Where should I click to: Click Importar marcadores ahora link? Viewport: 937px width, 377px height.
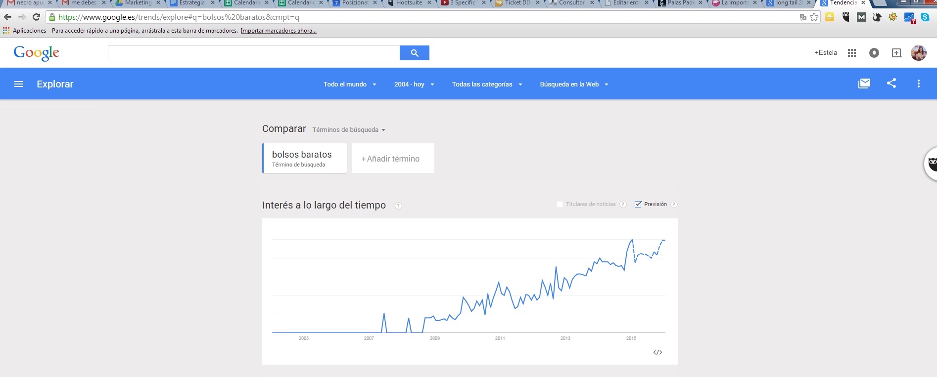279,31
